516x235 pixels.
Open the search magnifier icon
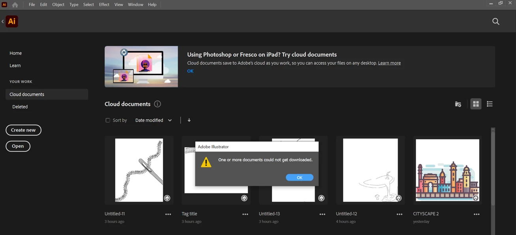click(x=496, y=22)
